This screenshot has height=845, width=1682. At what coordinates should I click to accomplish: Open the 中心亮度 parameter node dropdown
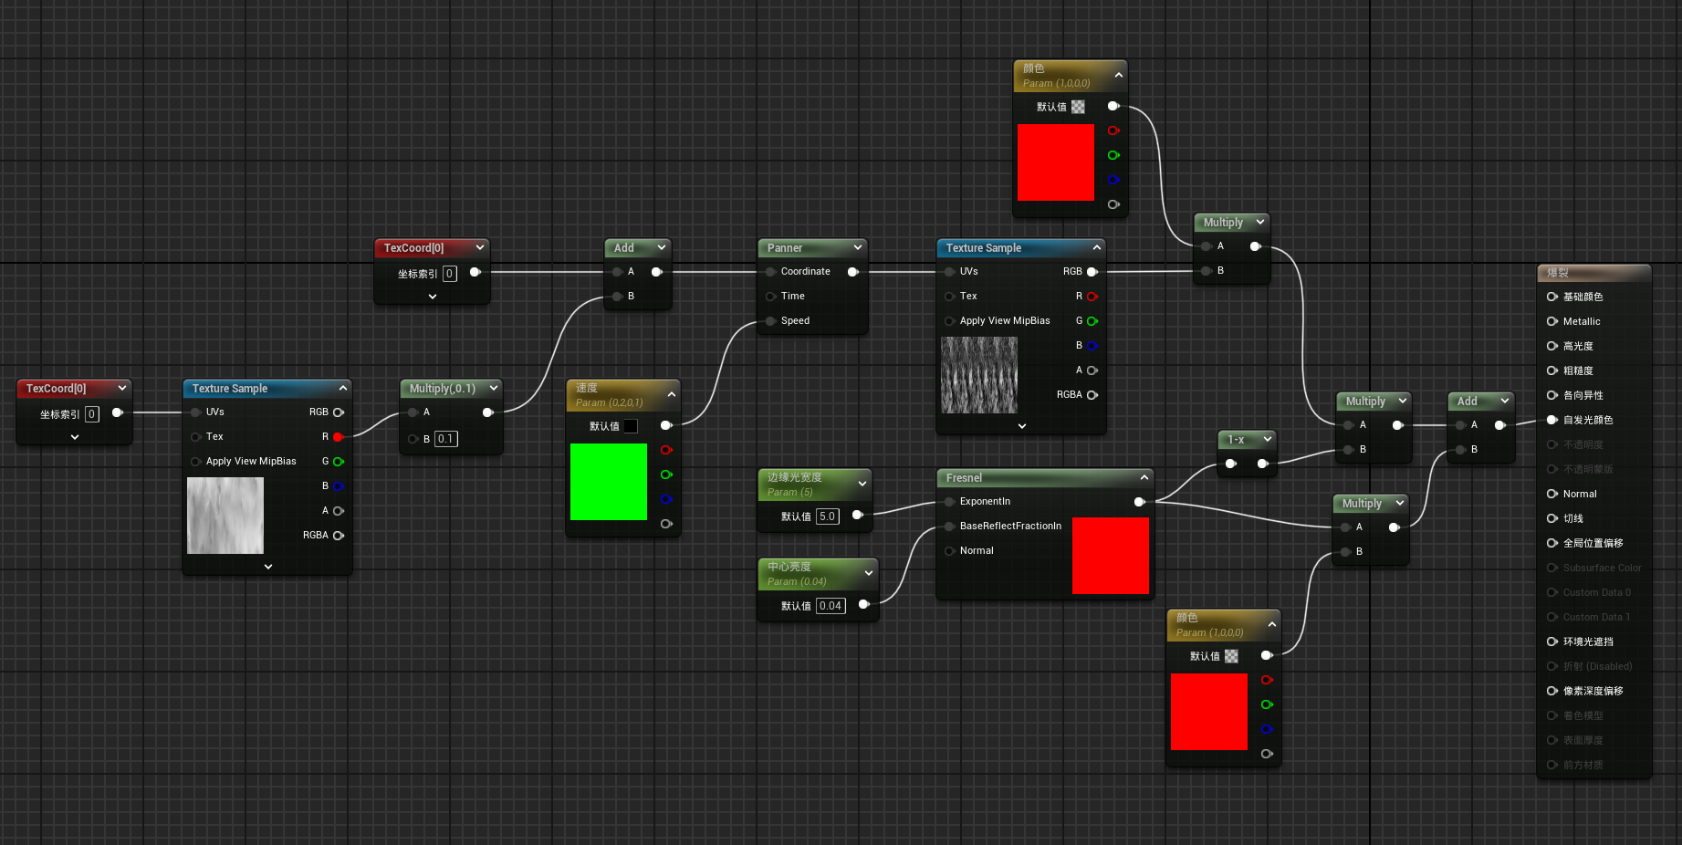869,573
